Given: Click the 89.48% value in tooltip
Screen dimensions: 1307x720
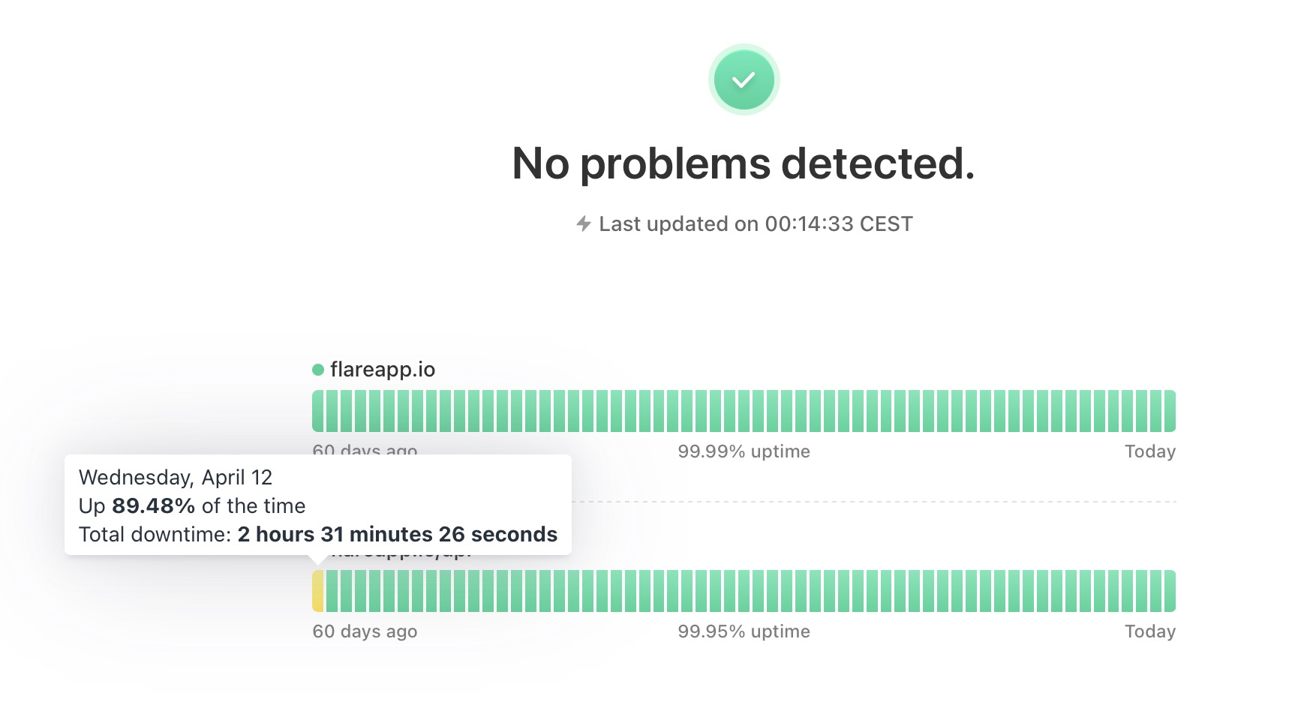Looking at the screenshot, I should (154, 505).
